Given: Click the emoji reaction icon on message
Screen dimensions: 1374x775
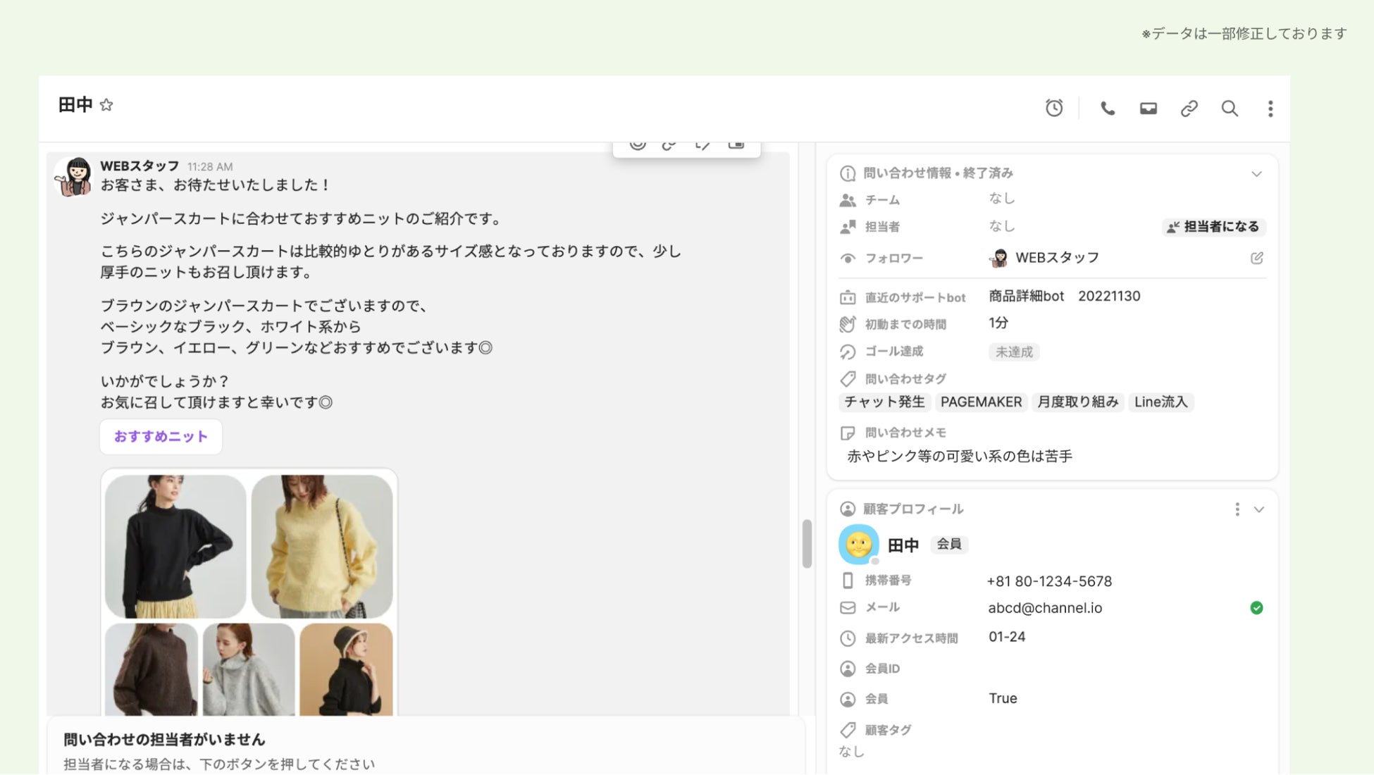Looking at the screenshot, I should (638, 145).
